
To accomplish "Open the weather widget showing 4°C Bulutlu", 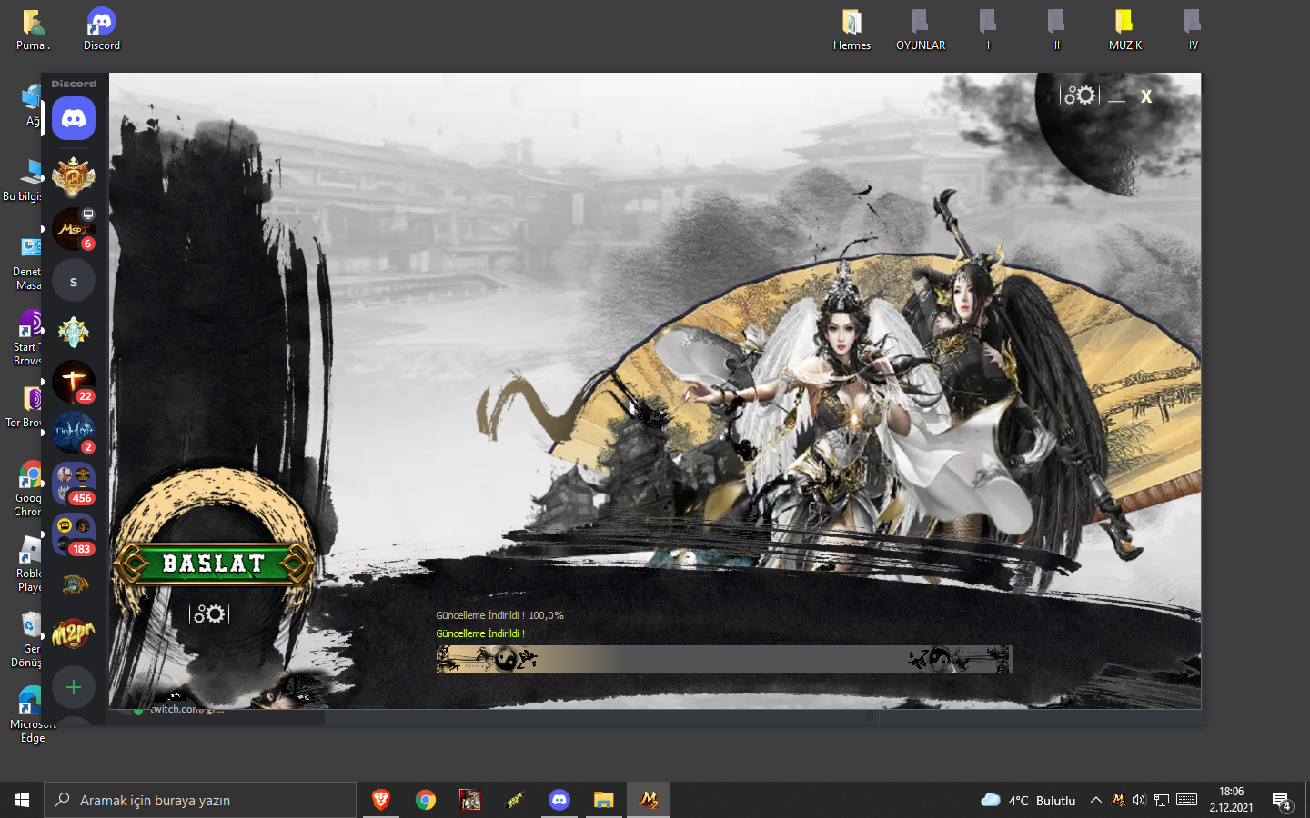I will click(1028, 800).
